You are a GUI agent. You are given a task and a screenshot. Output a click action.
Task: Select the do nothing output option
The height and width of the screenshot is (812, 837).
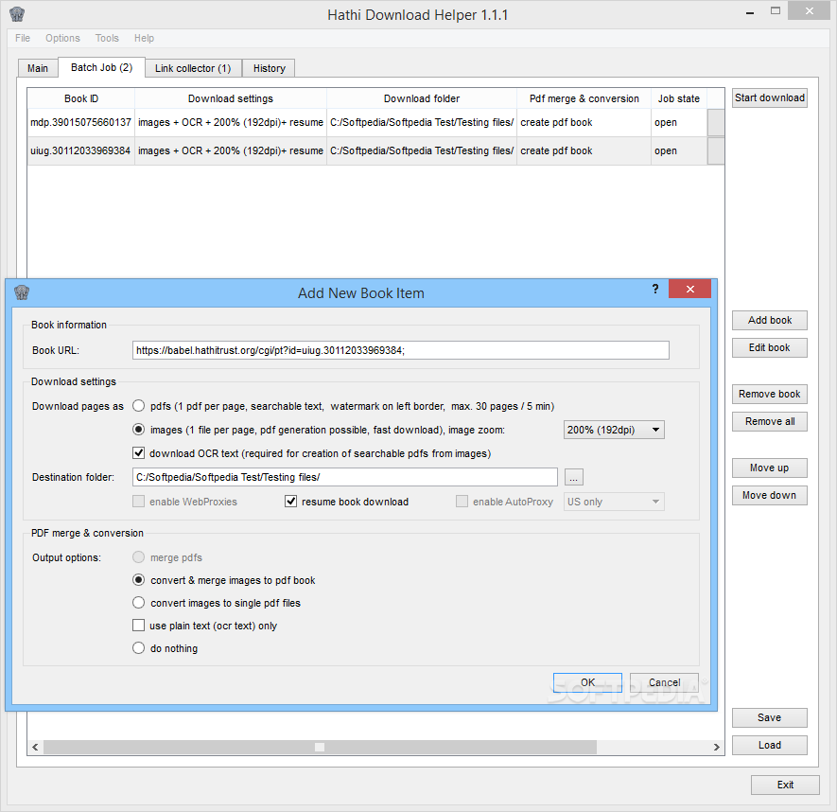138,648
